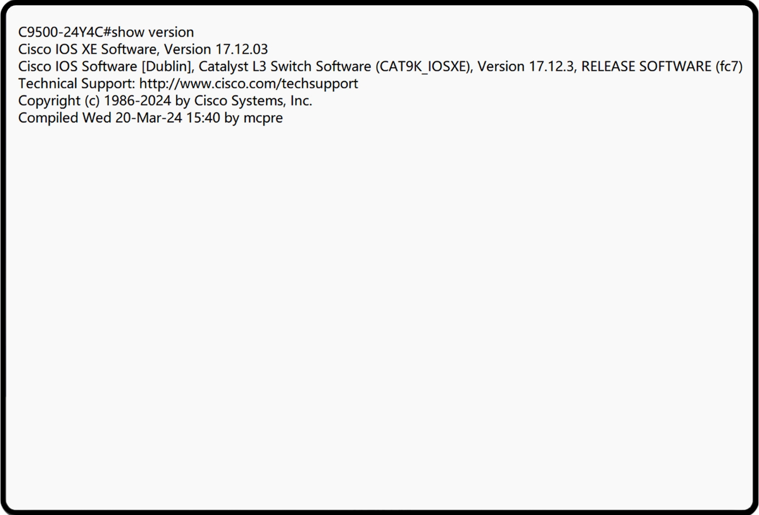The width and height of the screenshot is (759, 515).
Task: Click the word 'Wed' in the compiled line
Action: pos(96,118)
